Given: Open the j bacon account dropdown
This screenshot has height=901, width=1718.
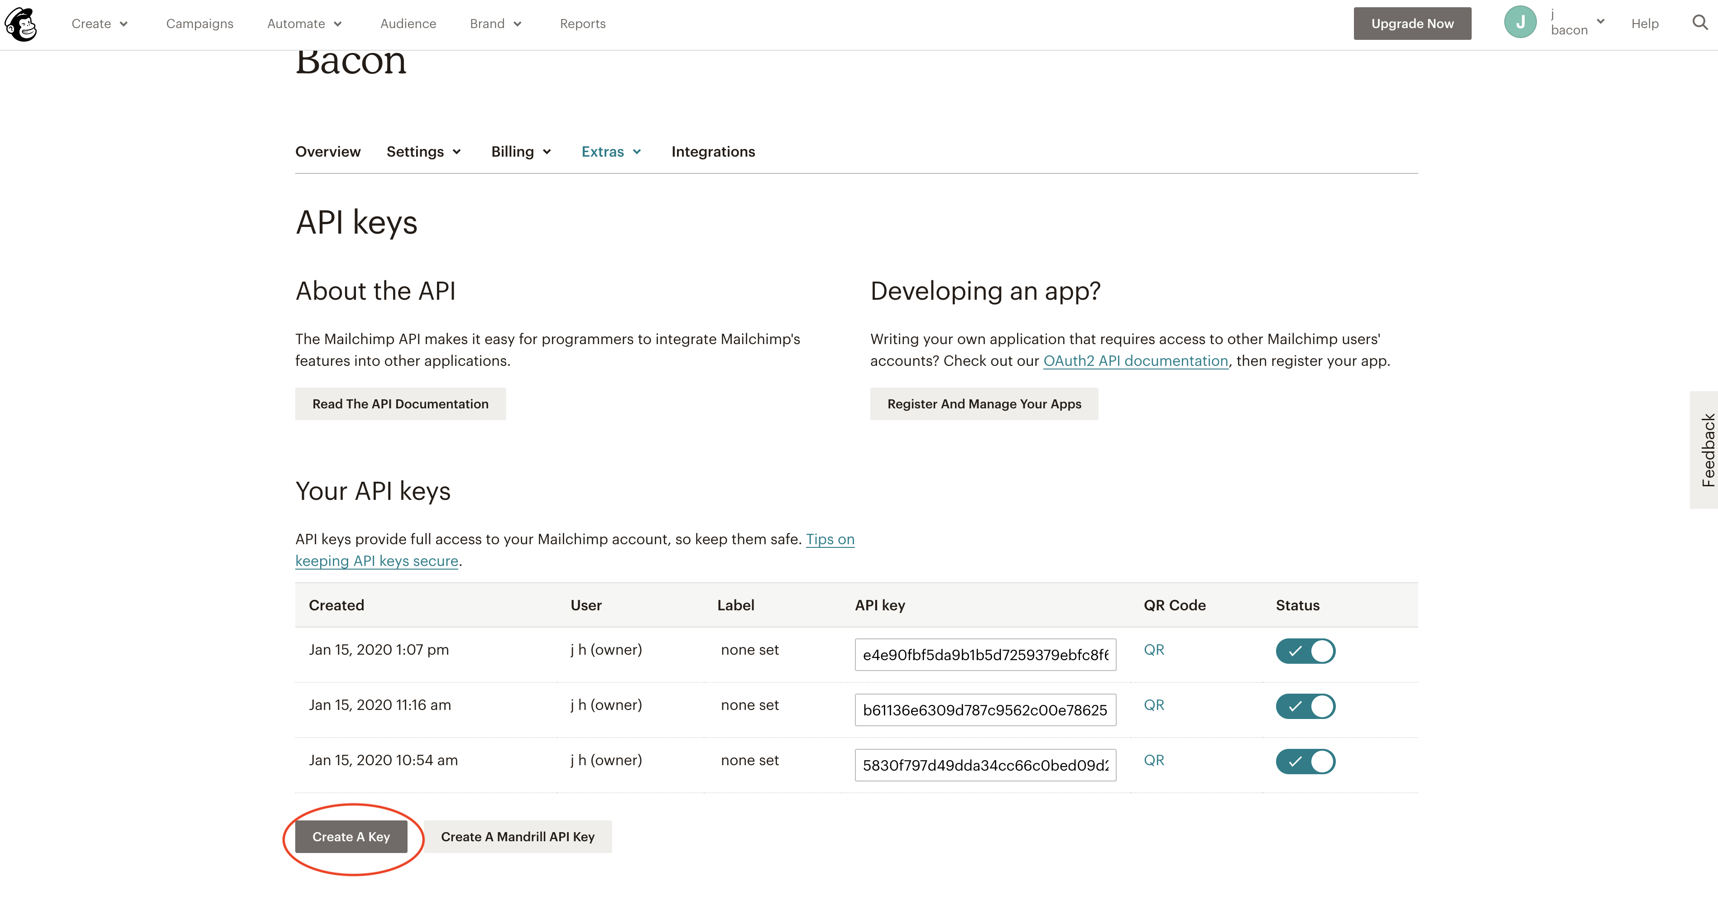Looking at the screenshot, I should tap(1577, 24).
